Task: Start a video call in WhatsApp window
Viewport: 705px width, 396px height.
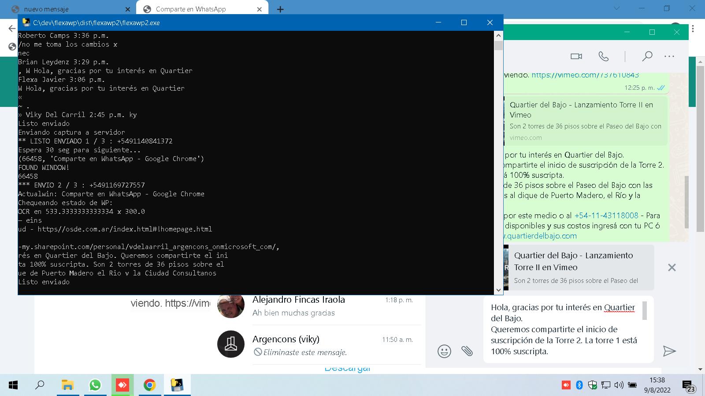Action: 576,56
